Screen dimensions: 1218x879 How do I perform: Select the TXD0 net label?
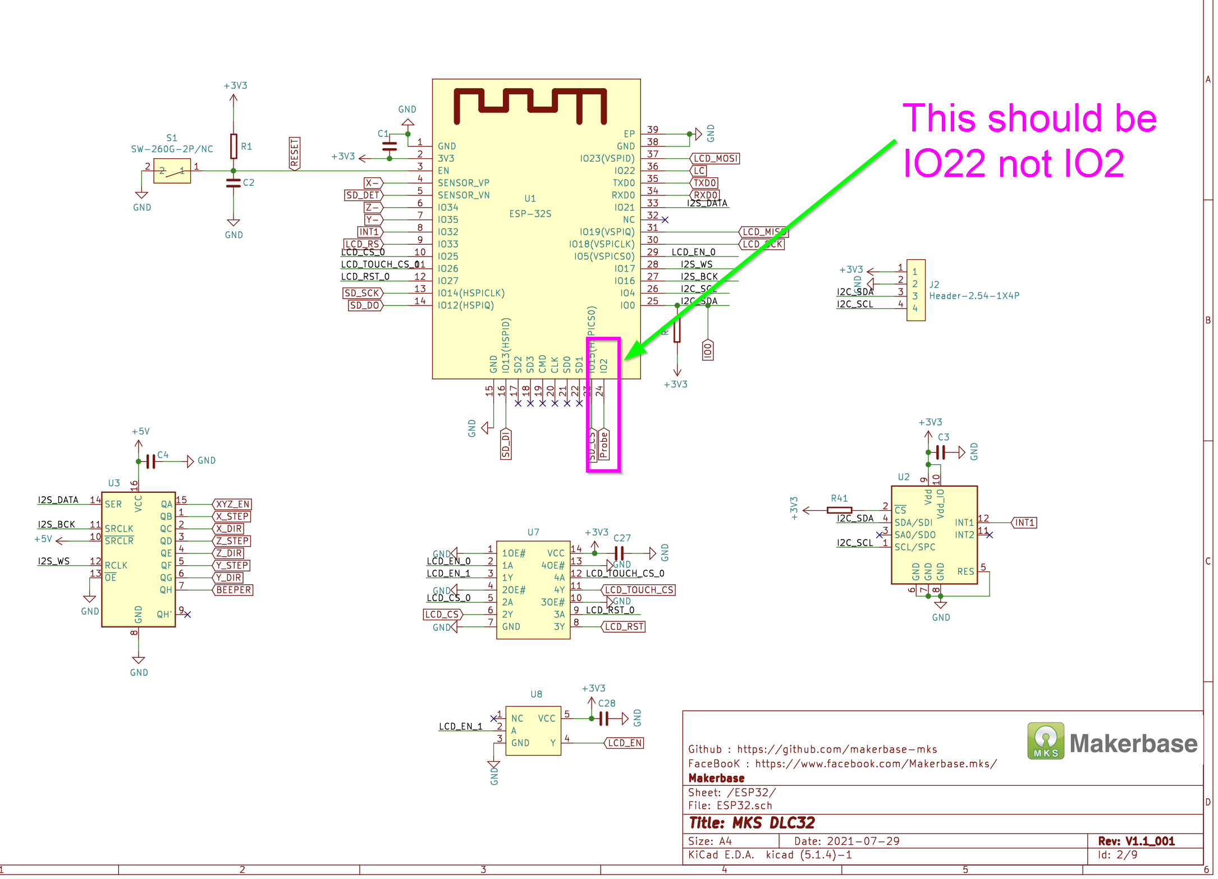pos(704,183)
